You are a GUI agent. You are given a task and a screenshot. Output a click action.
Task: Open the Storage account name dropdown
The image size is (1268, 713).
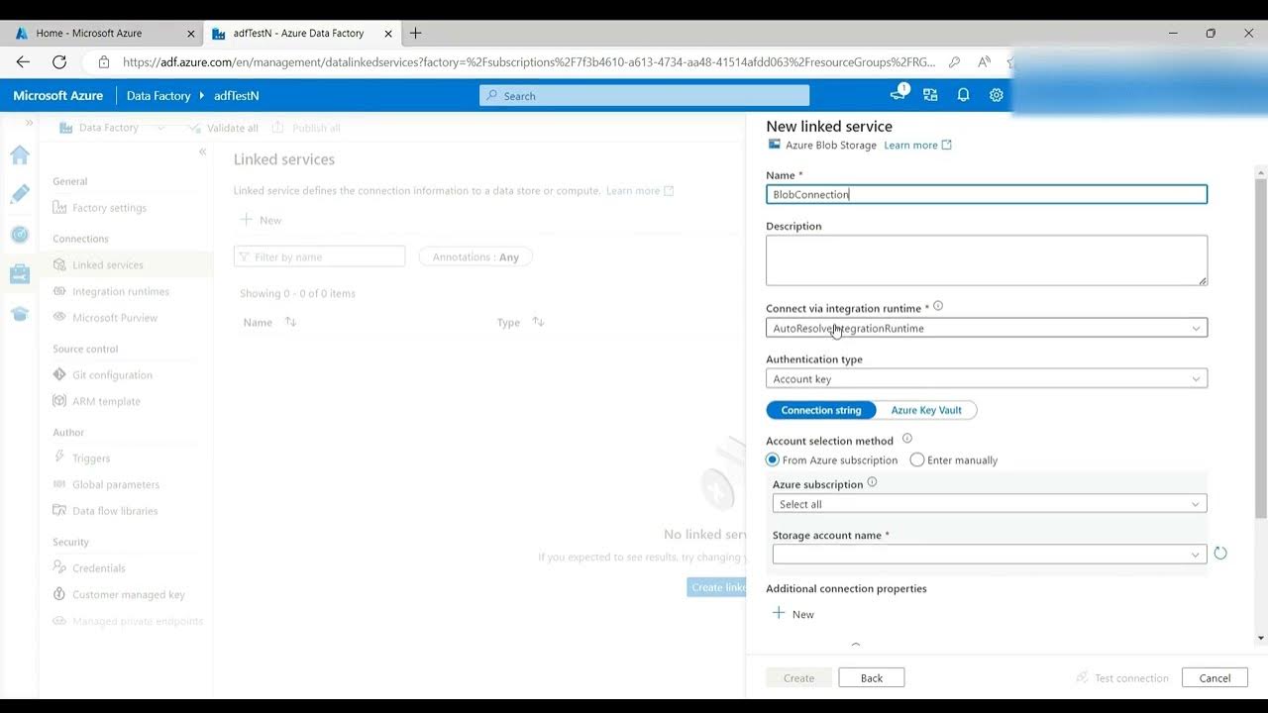990,555
